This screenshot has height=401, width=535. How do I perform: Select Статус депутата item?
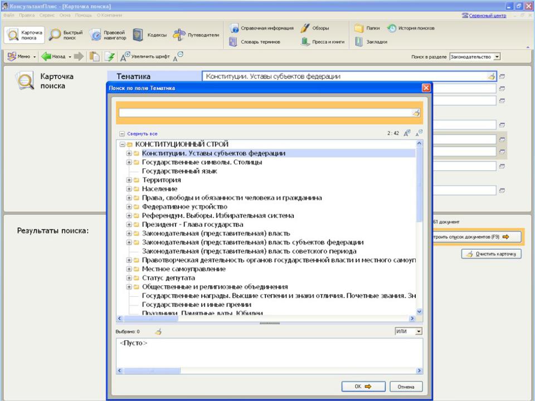pos(168,277)
